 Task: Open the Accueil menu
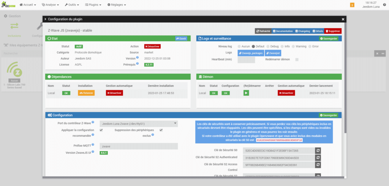27,5
